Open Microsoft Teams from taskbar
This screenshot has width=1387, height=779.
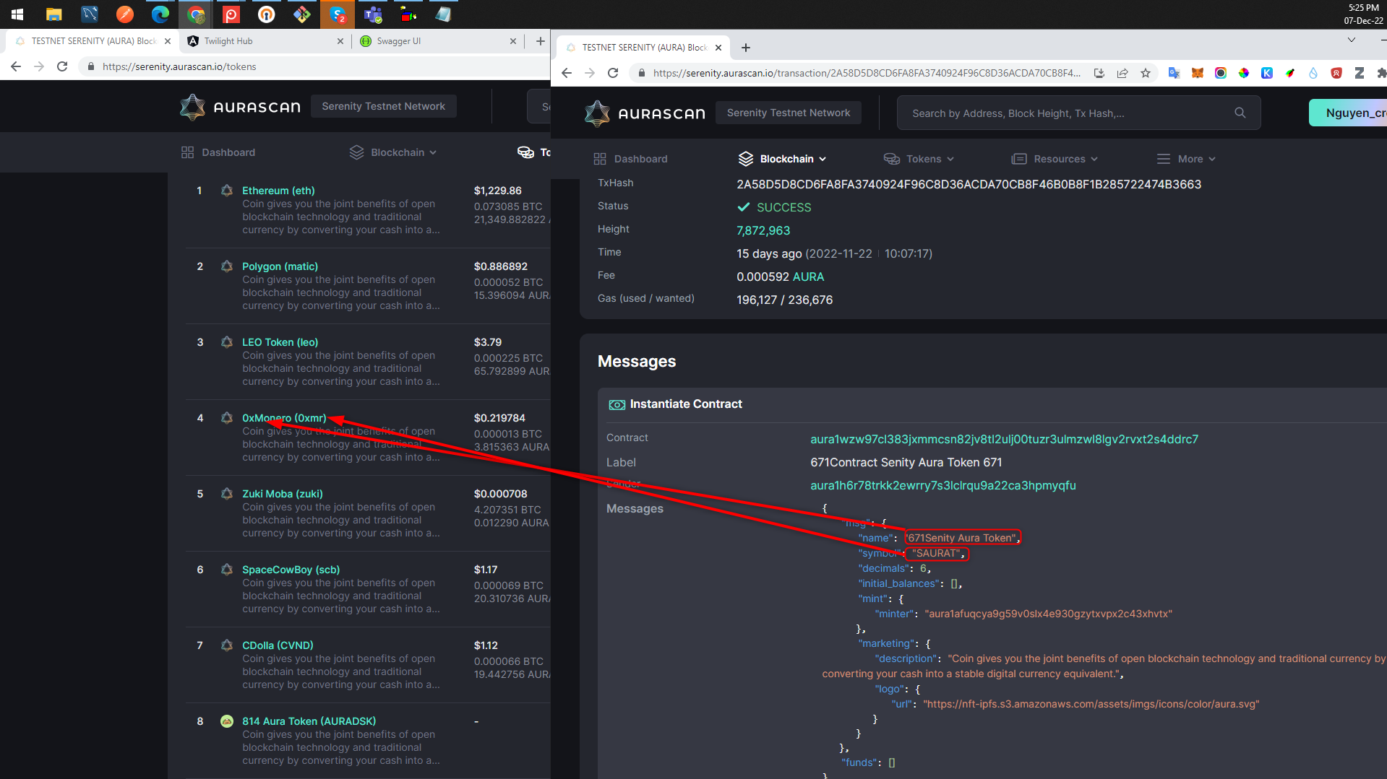click(373, 14)
